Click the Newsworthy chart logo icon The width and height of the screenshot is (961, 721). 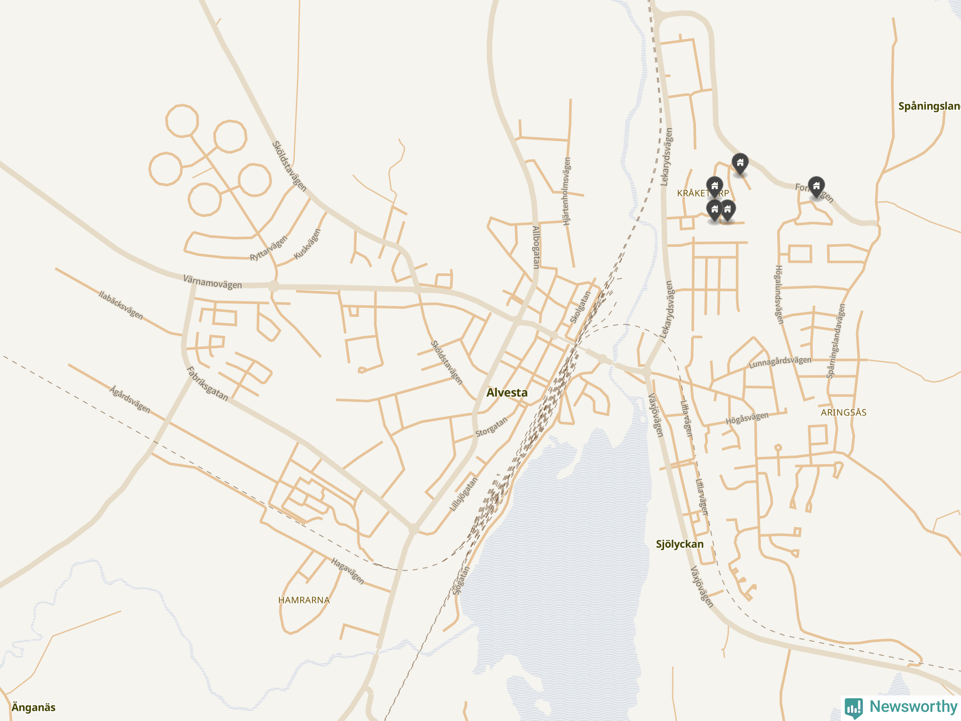pyautogui.click(x=854, y=708)
